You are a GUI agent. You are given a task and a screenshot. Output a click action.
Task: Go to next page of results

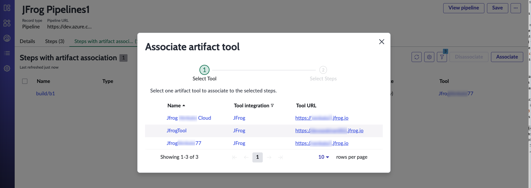tap(269, 157)
